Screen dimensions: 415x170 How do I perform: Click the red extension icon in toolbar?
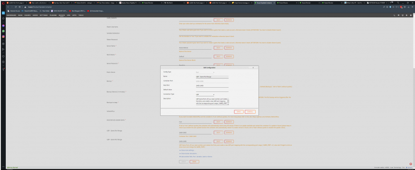click(401, 7)
